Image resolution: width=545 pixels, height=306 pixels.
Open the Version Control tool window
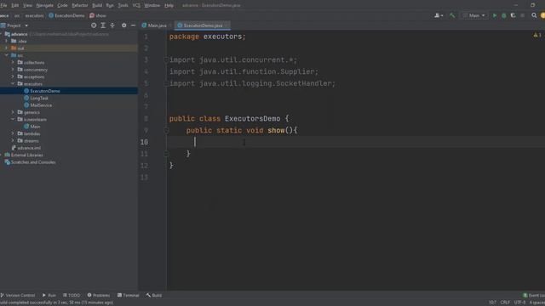[18, 295]
